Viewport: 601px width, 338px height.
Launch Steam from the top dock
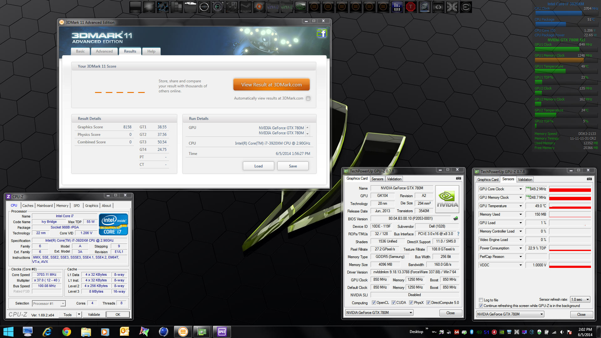[x=245, y=7]
